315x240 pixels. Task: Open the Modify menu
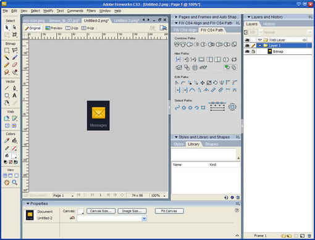click(x=48, y=10)
